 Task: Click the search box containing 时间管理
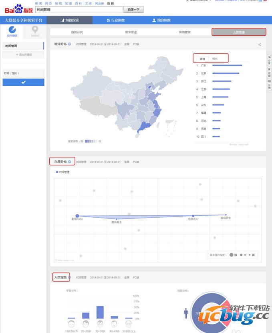pyautogui.click(x=78, y=9)
